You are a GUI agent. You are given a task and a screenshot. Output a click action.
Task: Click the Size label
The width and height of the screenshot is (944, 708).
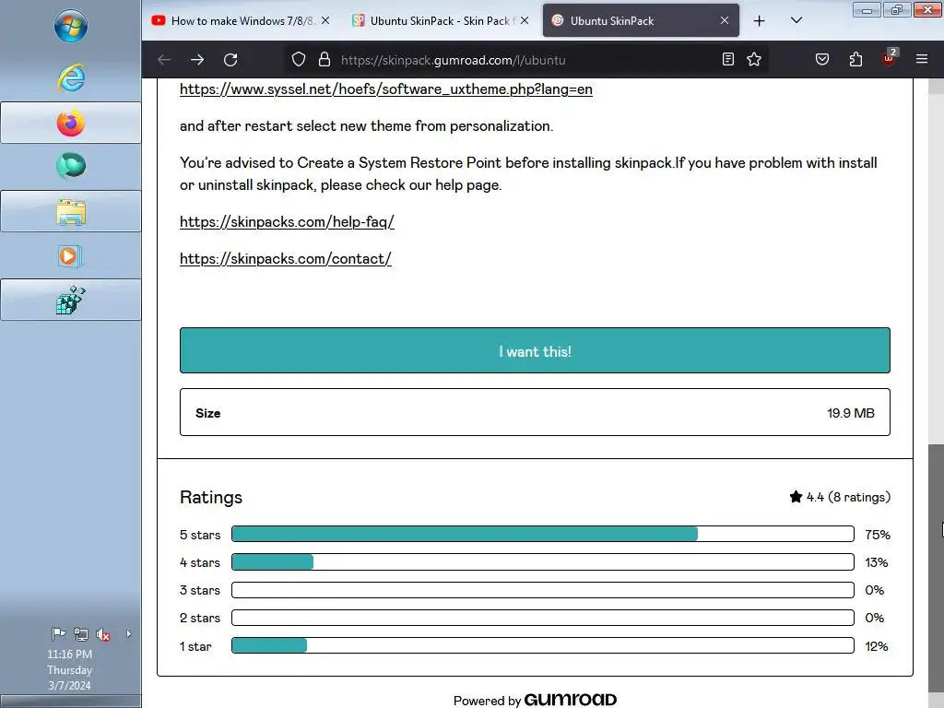click(x=207, y=413)
